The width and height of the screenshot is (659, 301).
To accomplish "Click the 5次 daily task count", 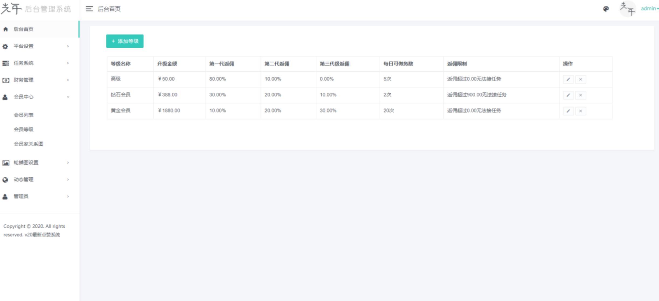I will click(x=387, y=79).
